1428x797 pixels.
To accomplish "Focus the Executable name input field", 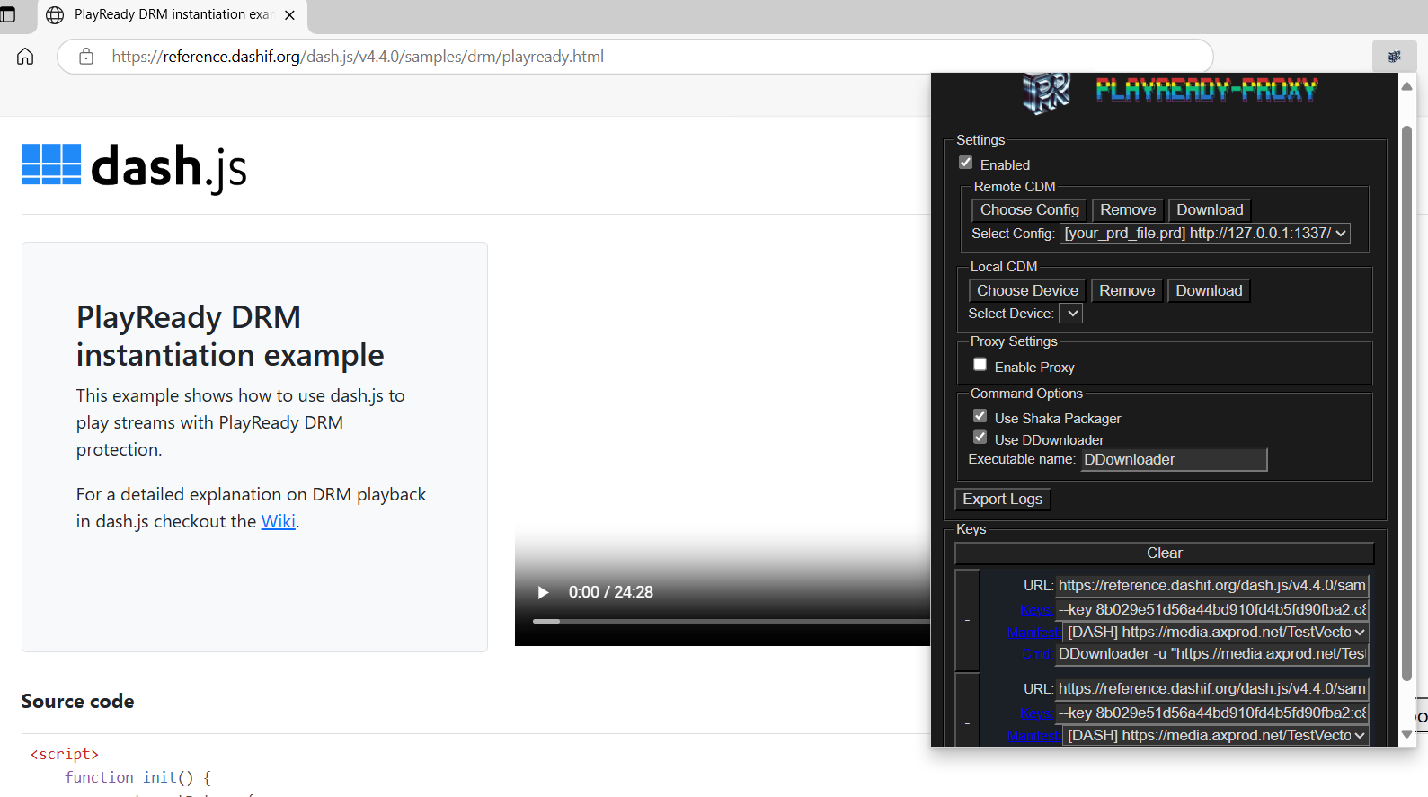I will [1174, 460].
